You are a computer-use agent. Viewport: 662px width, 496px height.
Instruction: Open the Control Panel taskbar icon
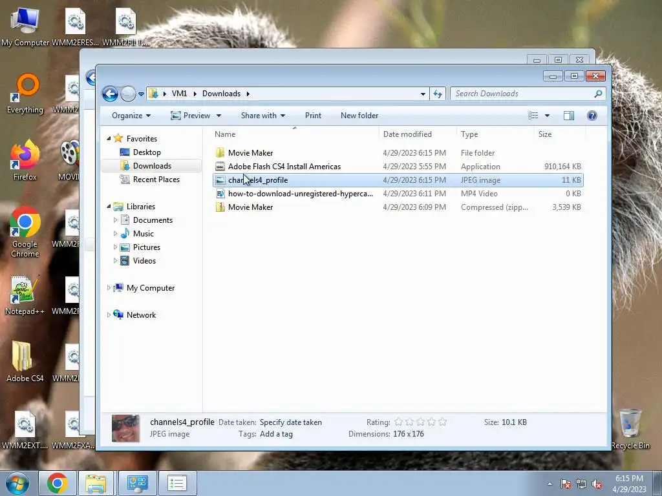tap(137, 483)
